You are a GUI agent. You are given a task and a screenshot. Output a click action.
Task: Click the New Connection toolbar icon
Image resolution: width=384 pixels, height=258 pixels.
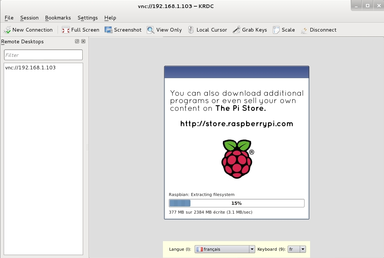click(x=7, y=30)
